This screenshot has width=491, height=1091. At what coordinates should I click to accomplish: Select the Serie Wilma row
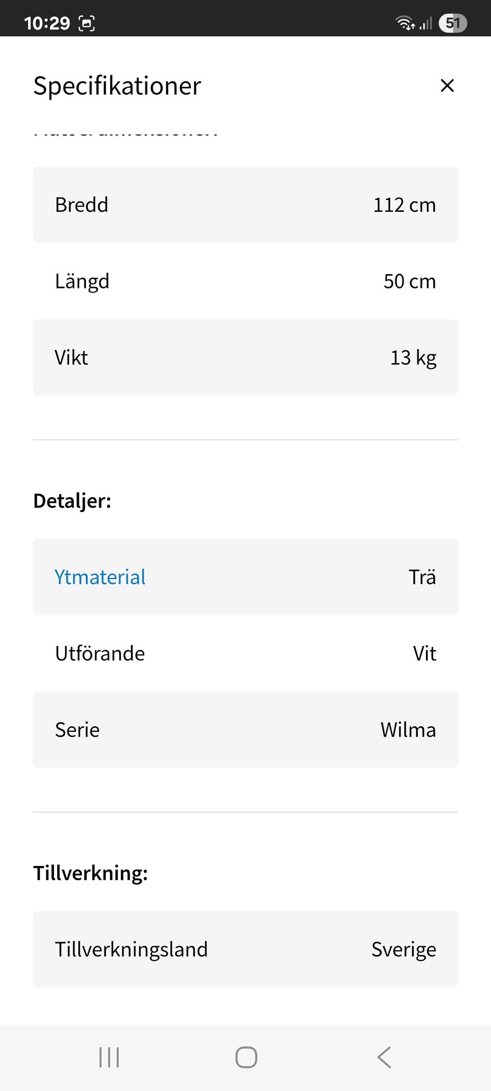(x=245, y=730)
